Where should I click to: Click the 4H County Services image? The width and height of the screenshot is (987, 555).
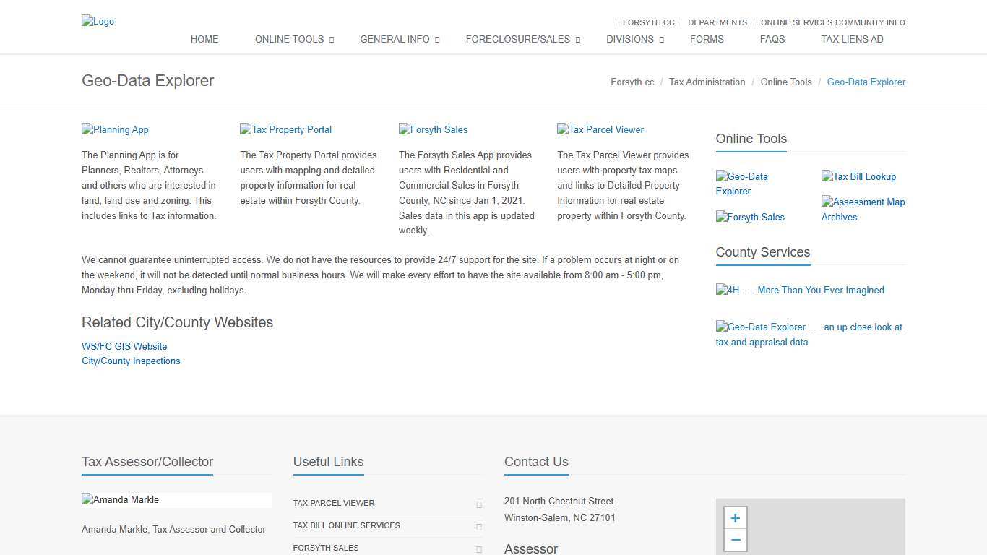tap(799, 290)
